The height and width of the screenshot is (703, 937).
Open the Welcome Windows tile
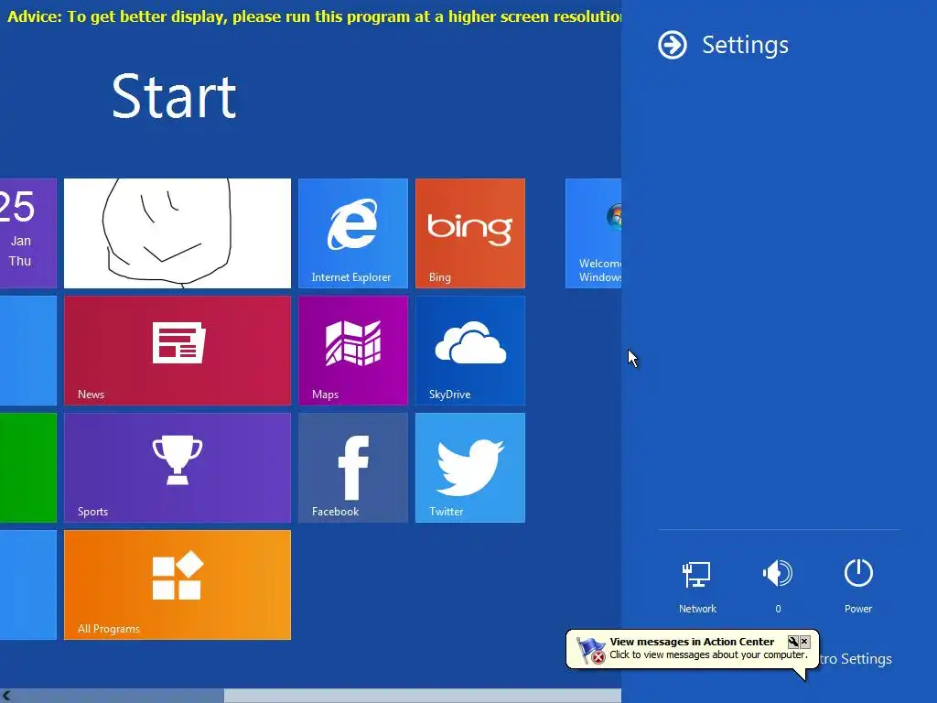[593, 233]
